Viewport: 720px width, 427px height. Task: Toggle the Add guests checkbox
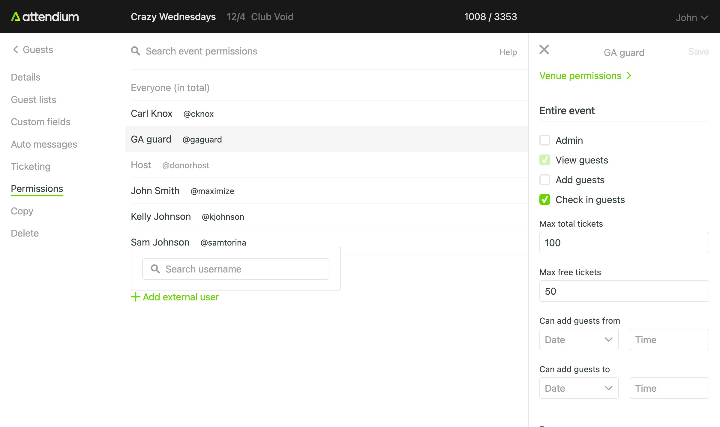544,180
